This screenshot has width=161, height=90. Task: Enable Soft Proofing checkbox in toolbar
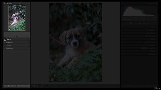(x=48, y=86)
